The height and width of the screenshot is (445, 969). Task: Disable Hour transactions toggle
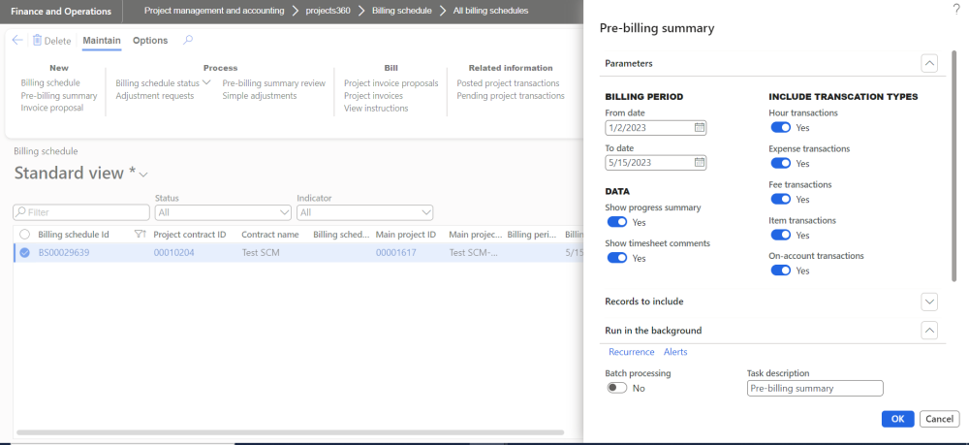[x=780, y=128]
